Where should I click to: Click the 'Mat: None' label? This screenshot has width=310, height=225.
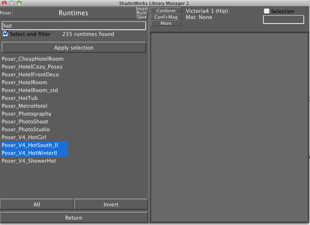[199, 17]
